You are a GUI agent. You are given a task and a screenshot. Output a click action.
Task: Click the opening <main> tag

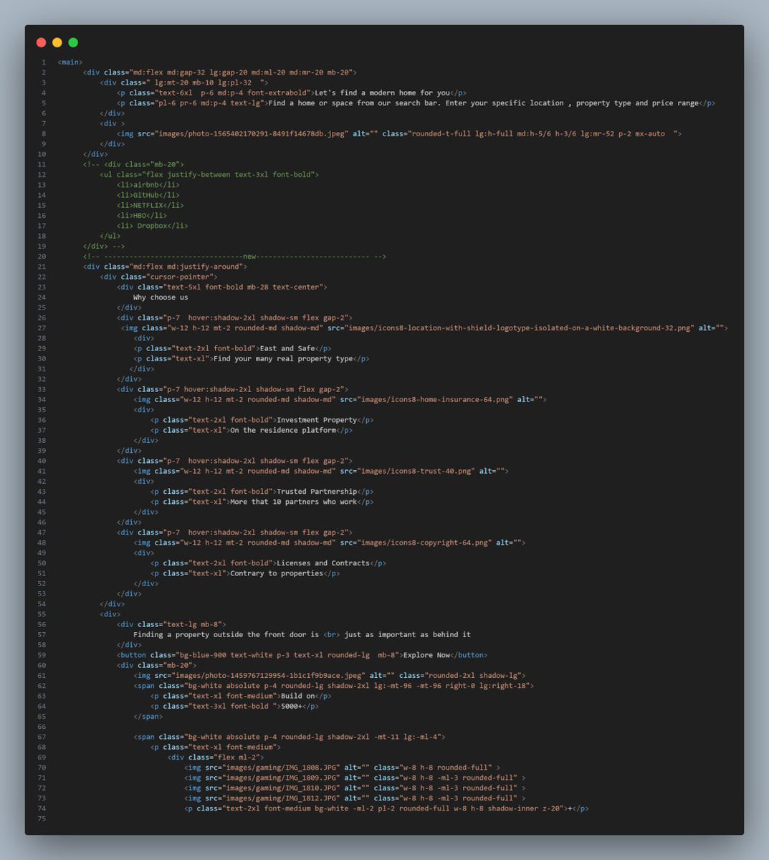click(x=70, y=62)
